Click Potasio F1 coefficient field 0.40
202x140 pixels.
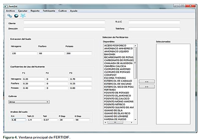33,88
